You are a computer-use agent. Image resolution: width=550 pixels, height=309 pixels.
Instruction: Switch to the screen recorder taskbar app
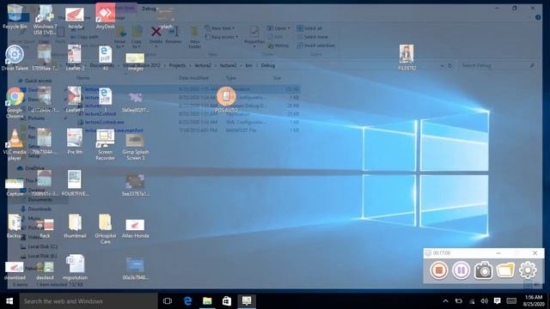click(x=247, y=301)
